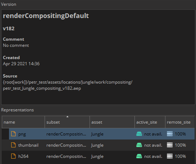Sort by the asset column header

click(x=112, y=122)
